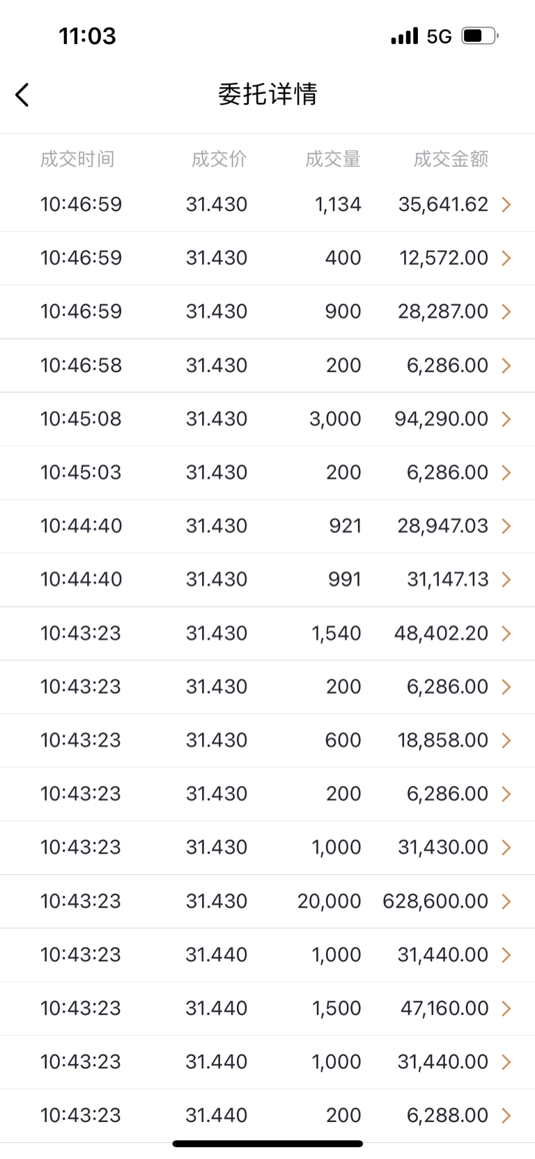Image resolution: width=535 pixels, height=1159 pixels.
Task: Tap the cellular signal bars icon
Action: click(405, 36)
